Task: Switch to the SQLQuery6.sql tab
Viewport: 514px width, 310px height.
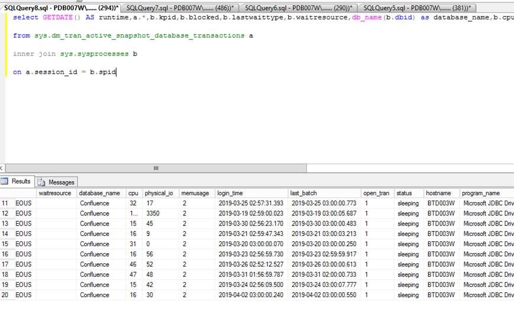Action: tap(299, 8)
